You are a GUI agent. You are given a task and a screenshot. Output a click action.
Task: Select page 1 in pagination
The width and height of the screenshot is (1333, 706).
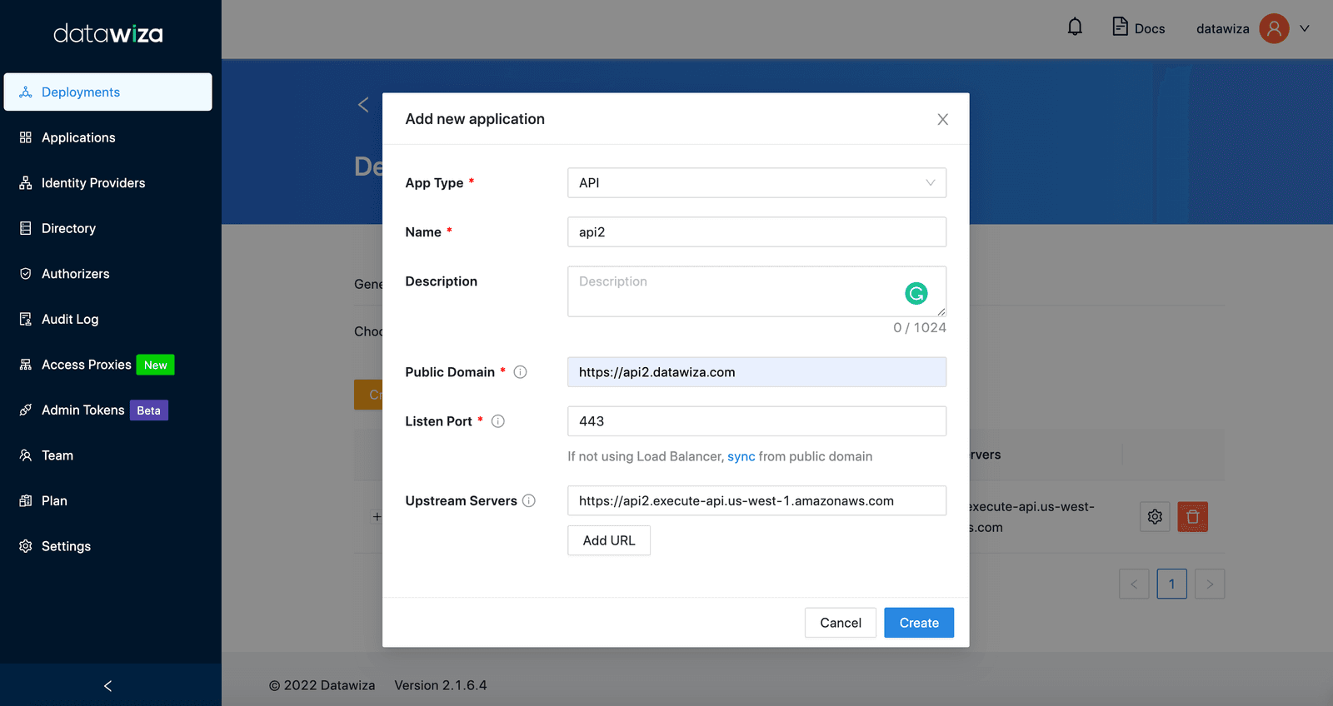click(x=1171, y=584)
